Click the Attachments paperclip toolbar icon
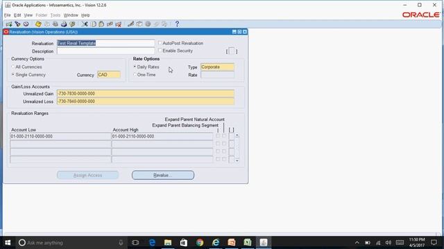 pos(156,24)
